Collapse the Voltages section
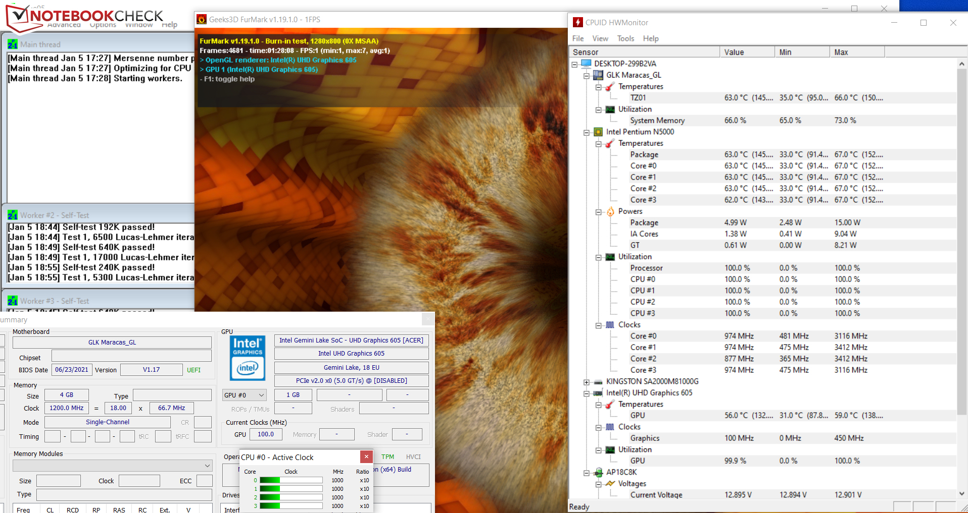Image resolution: width=968 pixels, height=513 pixels. (x=599, y=484)
